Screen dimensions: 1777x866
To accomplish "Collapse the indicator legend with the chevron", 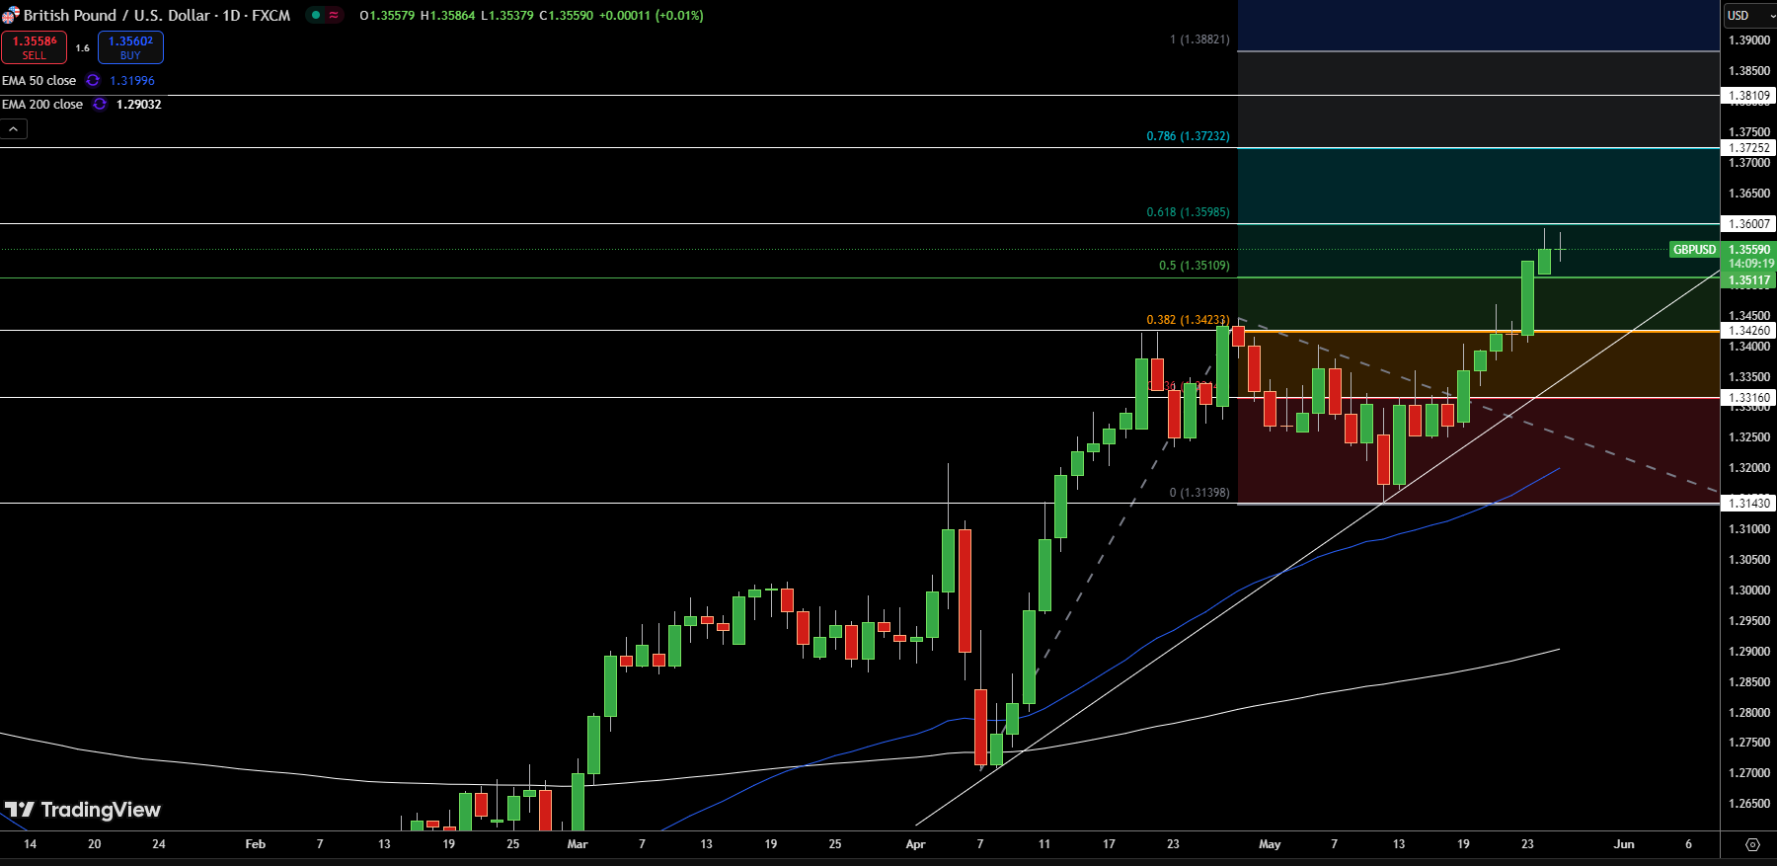I will (14, 129).
